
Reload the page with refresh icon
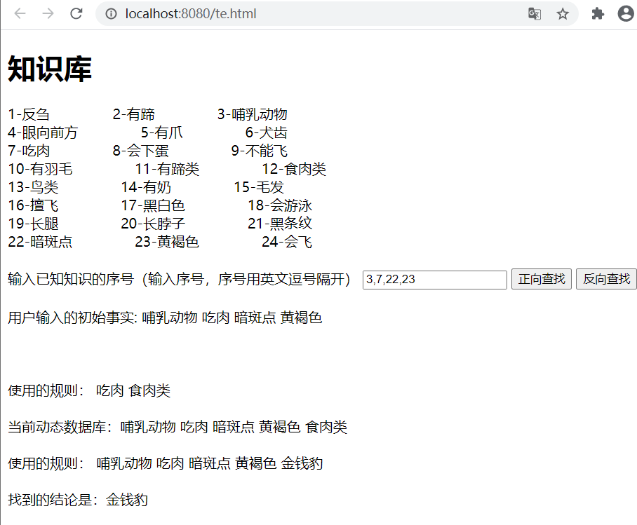coord(76,13)
